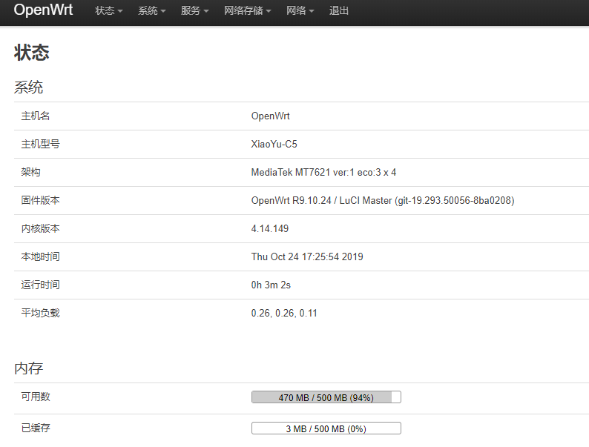This screenshot has height=447, width=589.
Task: Click the OpenWrt brand logo link
Action: tap(43, 10)
